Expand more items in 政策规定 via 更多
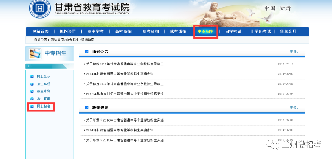This screenshot has height=159, width=332. (x=296, y=108)
